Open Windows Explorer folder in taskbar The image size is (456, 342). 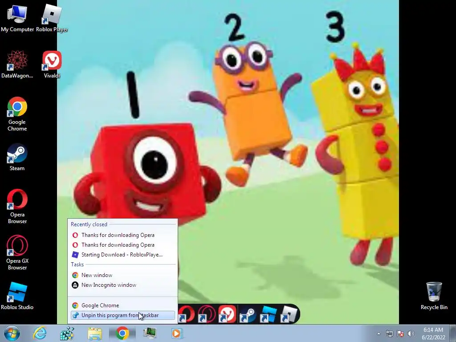[x=95, y=333]
